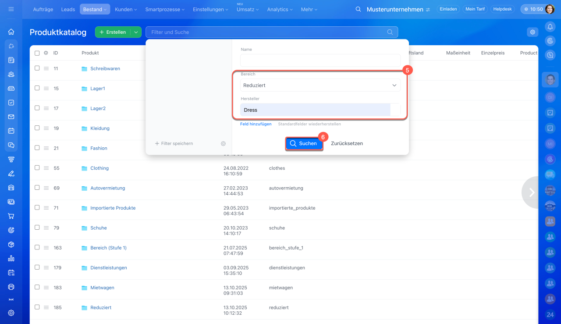Open the checkmark tasks icon in left sidebar

click(x=11, y=102)
